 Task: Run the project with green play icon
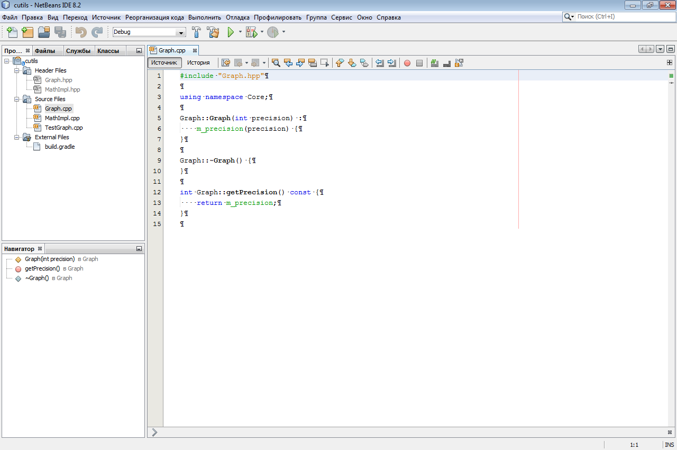click(231, 32)
